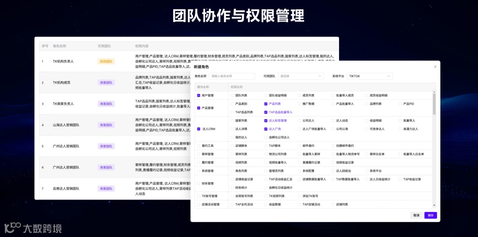Viewport: 478px width, 237px height.
Task: Check the 品牌列表 permission checkbox
Action: click(367, 104)
